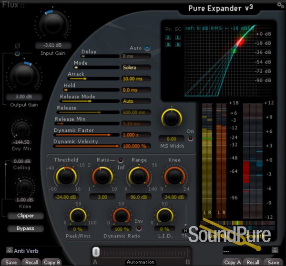The image size is (286, 266).
Task: Click the Threshold value -24.00 dB
Action: pyautogui.click(x=66, y=197)
